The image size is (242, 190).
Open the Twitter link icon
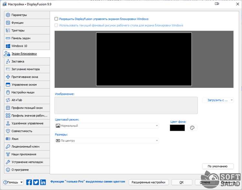(x=36, y=182)
